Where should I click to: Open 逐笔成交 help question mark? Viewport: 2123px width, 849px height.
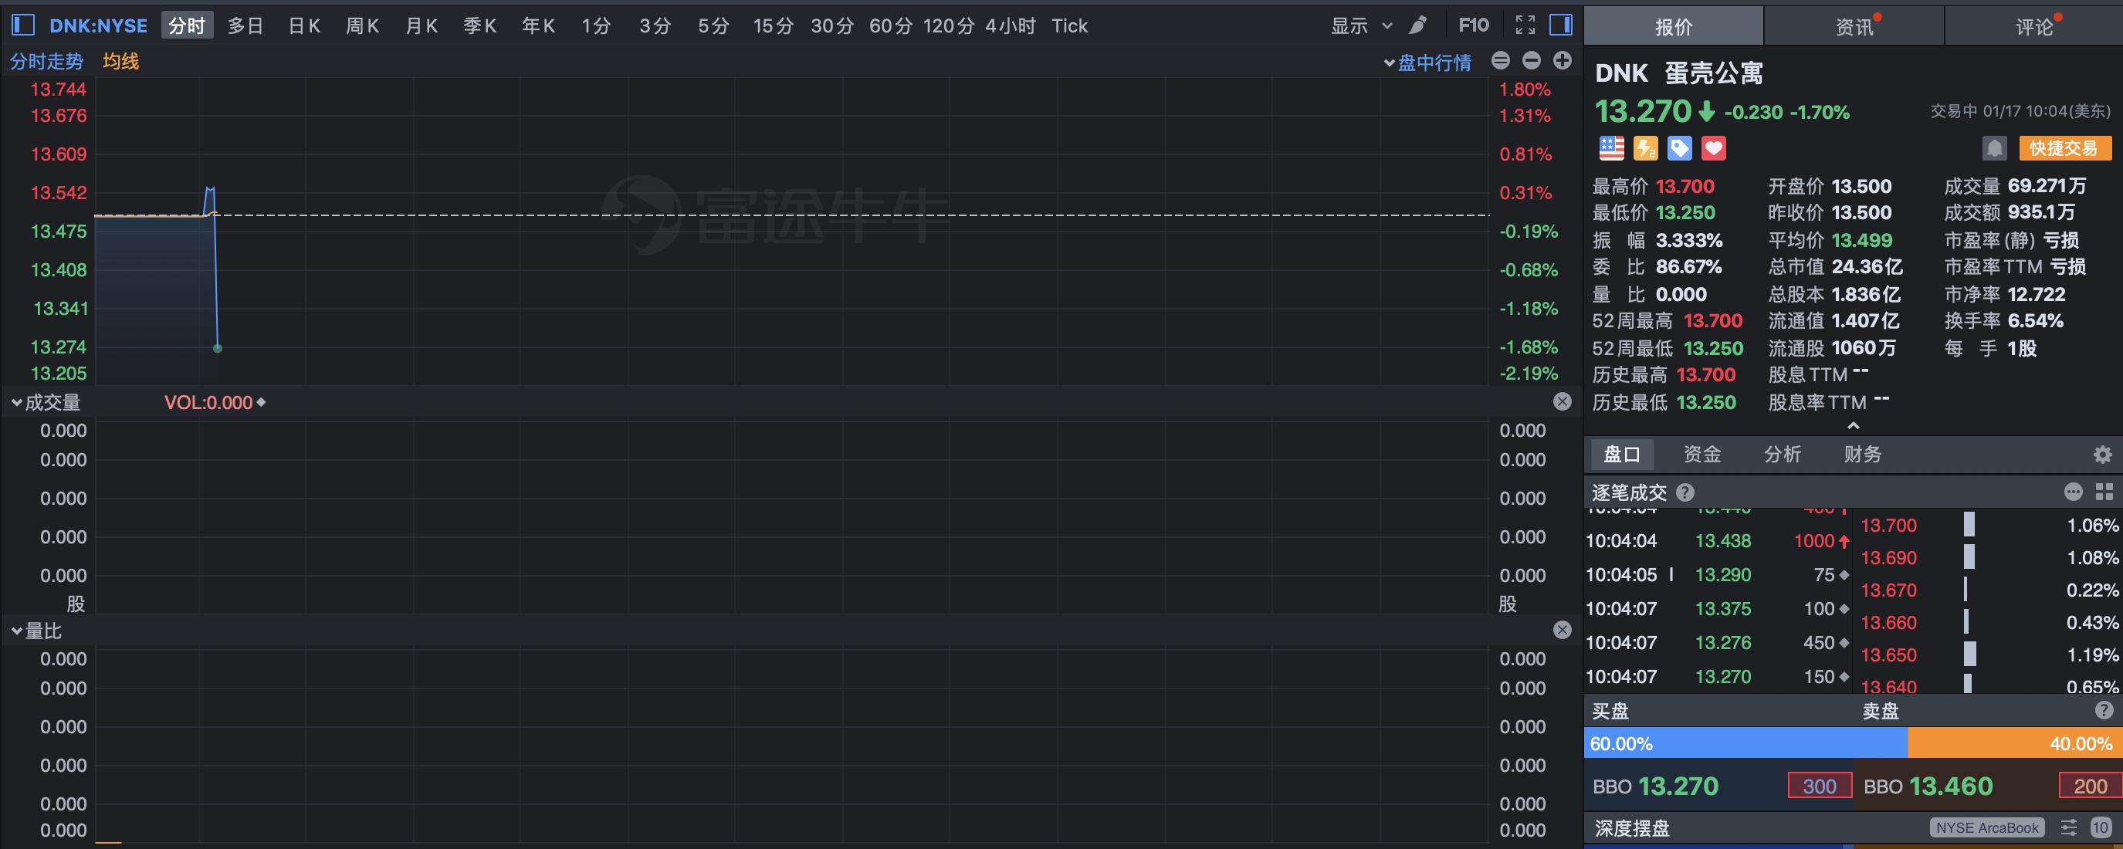coord(1685,493)
